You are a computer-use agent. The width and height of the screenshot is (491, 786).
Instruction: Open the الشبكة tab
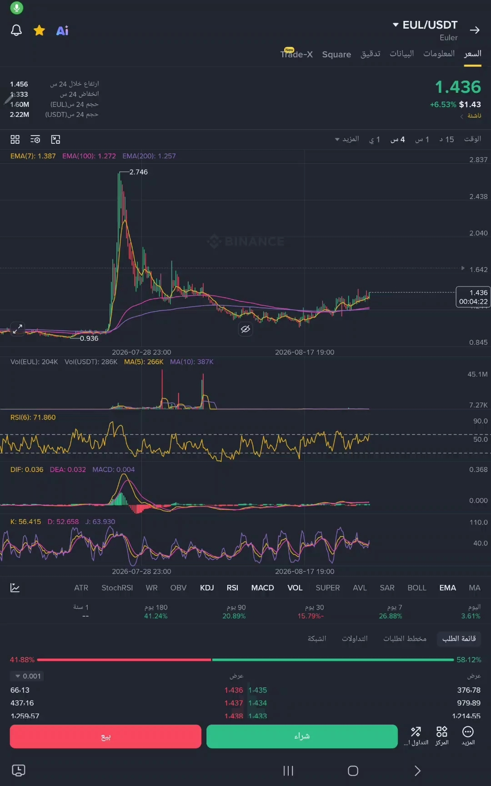317,639
